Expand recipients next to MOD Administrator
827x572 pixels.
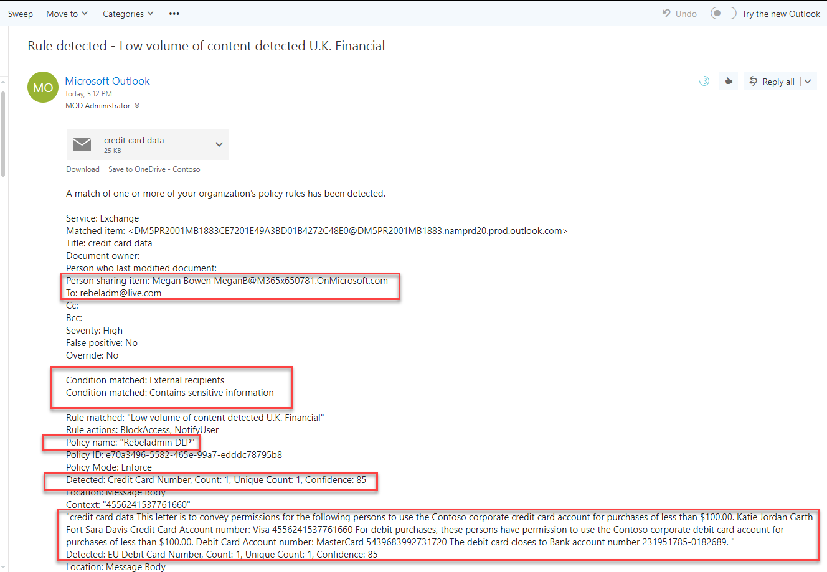tap(137, 106)
